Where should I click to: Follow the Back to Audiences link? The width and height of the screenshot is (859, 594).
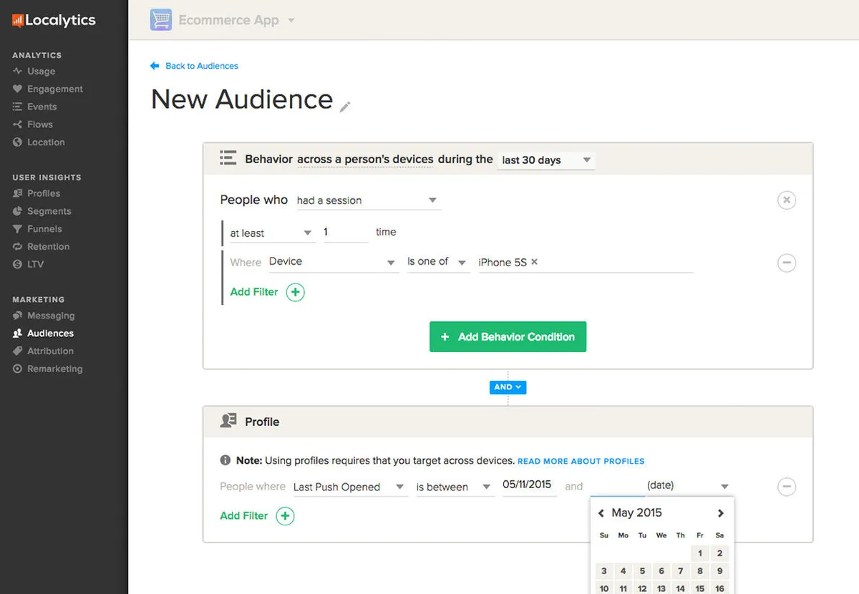pos(202,66)
